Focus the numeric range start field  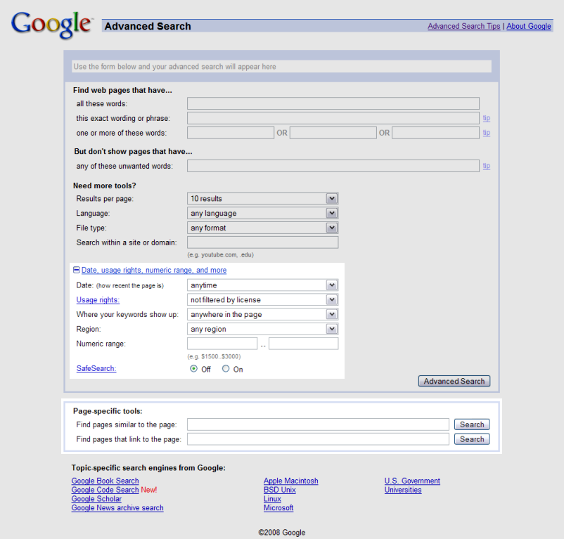coord(222,344)
